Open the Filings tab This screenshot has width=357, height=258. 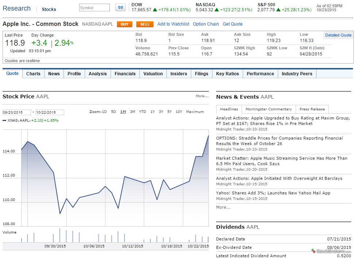coord(201,73)
